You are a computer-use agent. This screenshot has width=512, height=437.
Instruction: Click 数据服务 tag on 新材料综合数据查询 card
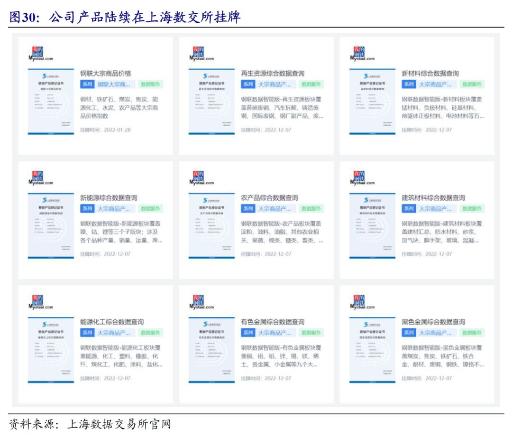coord(472,84)
